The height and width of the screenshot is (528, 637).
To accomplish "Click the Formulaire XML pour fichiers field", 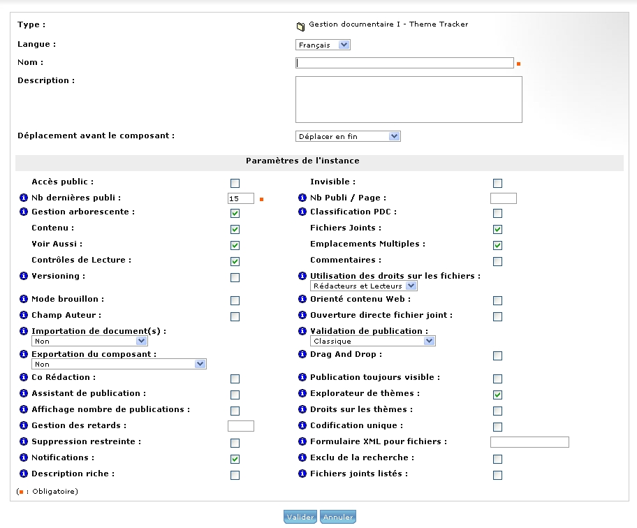I will pyautogui.click(x=529, y=442).
